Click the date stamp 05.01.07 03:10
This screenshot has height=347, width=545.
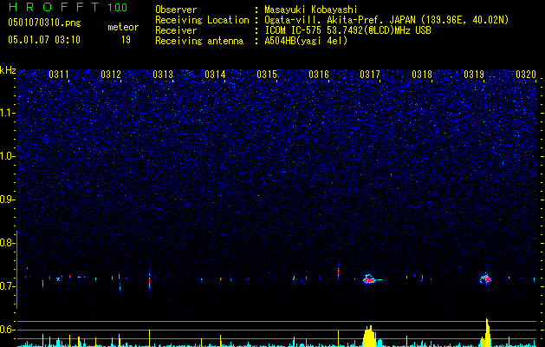[x=44, y=40]
